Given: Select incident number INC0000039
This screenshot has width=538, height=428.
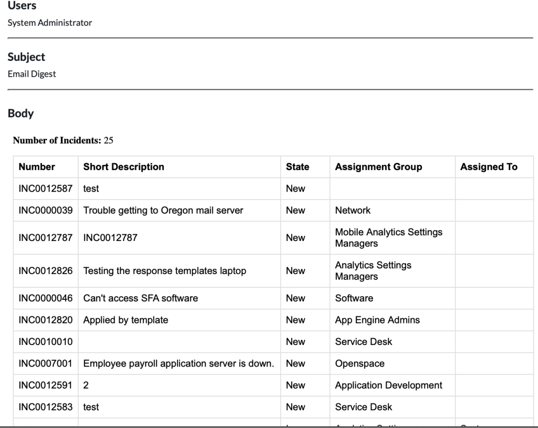Looking at the screenshot, I should click(x=45, y=211).
